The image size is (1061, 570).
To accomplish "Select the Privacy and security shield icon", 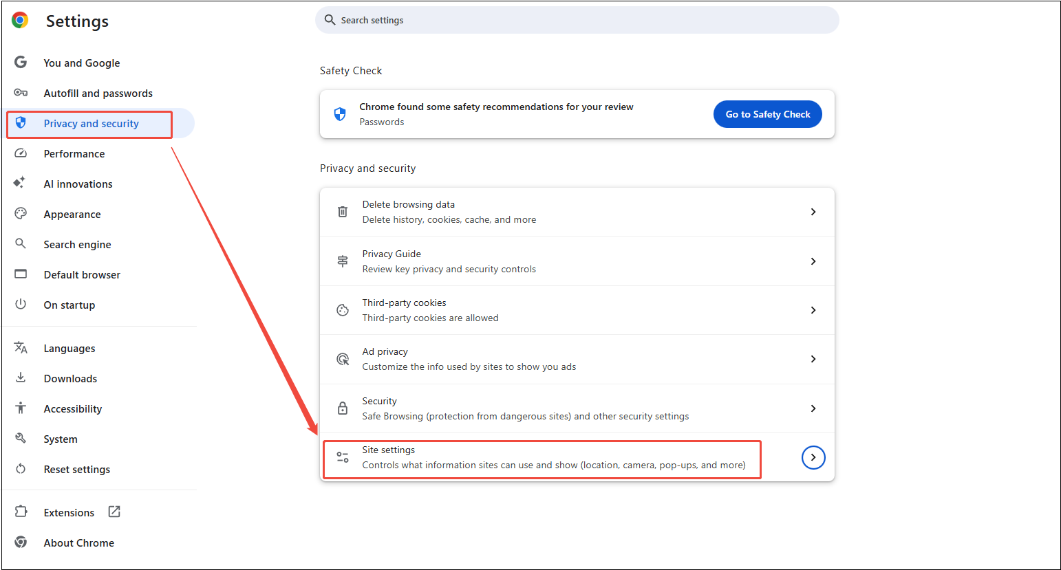I will coord(21,123).
